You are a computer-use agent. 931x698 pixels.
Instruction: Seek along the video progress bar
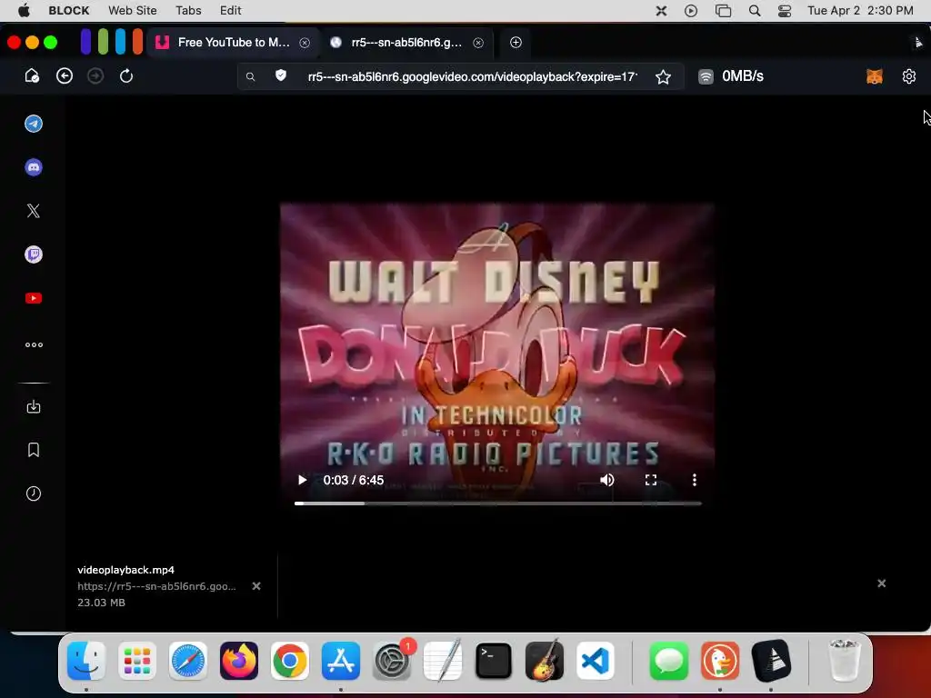pos(497,504)
